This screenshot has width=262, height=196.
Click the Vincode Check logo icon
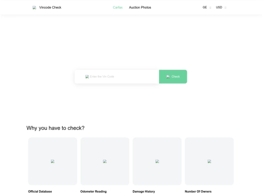click(34, 7)
